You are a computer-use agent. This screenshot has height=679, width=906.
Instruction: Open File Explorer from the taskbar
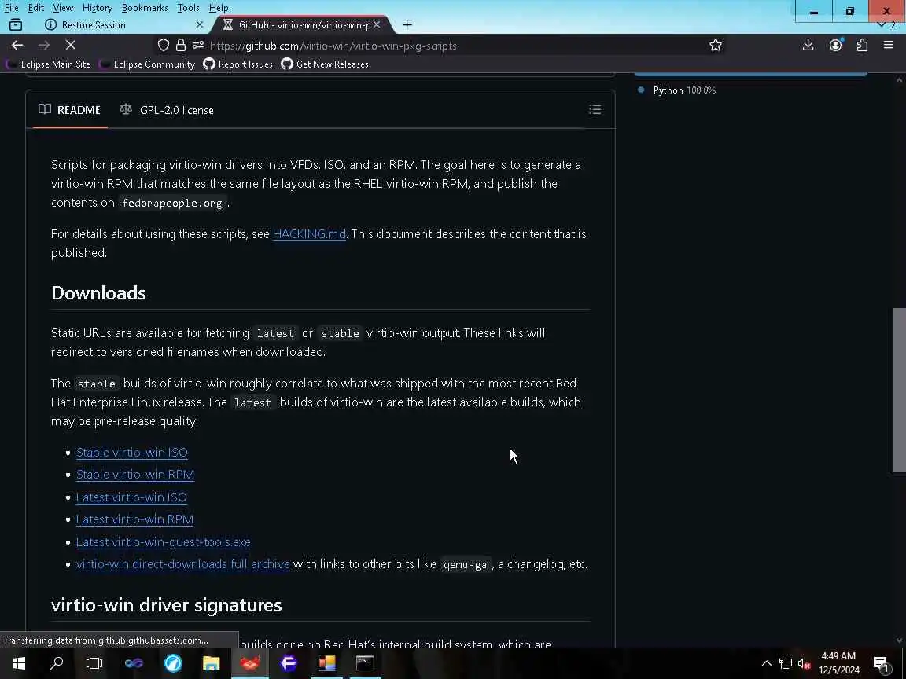coord(211,662)
